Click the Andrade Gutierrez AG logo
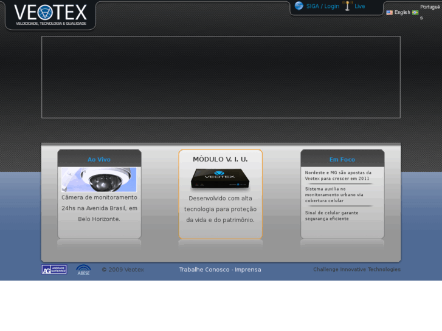442x331 pixels. coord(54,269)
